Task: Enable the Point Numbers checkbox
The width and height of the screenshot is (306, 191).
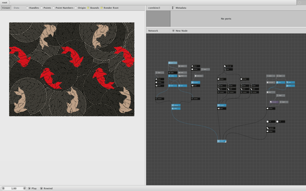Action: tap(54, 8)
